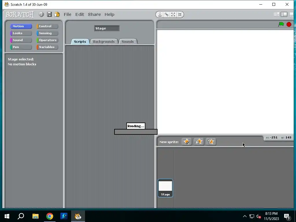The width and height of the screenshot is (296, 222).
Task: Select the grow sprite tool
Action: tap(173, 14)
